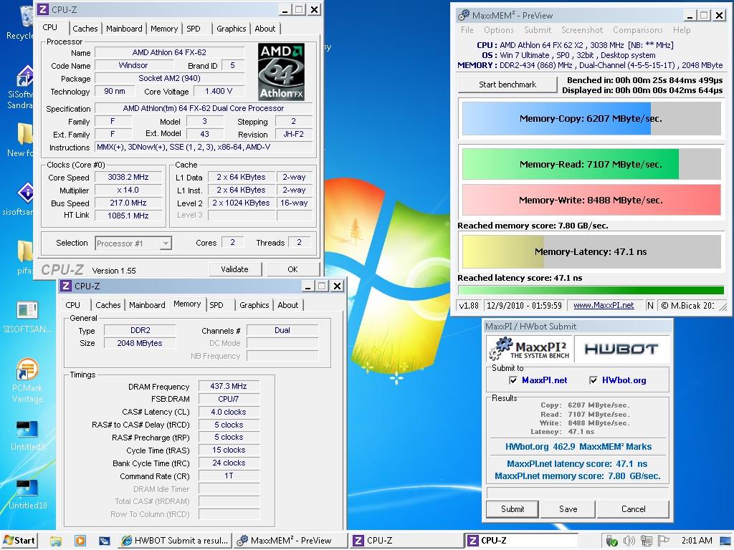Viewport: 734px width, 550px height.
Task: Open the Options menu in MaxxMEM²
Action: [499, 30]
